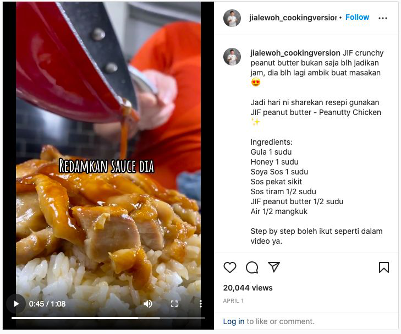
Task: Click the 20,044 views count
Action: (x=248, y=288)
